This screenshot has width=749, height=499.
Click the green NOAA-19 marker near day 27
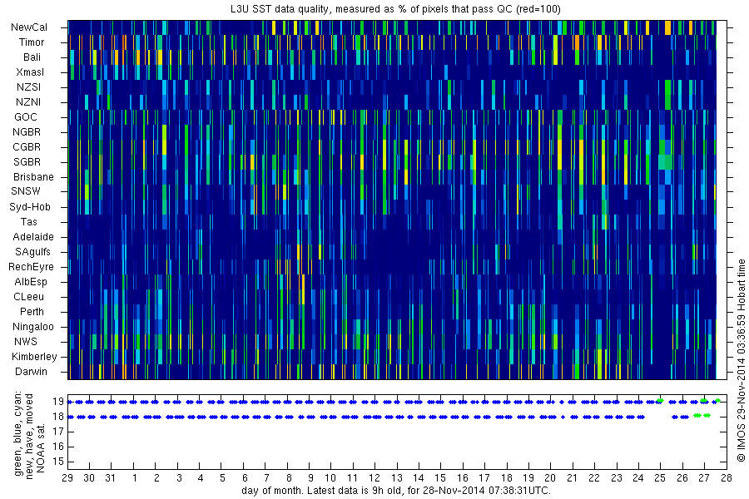704,401
